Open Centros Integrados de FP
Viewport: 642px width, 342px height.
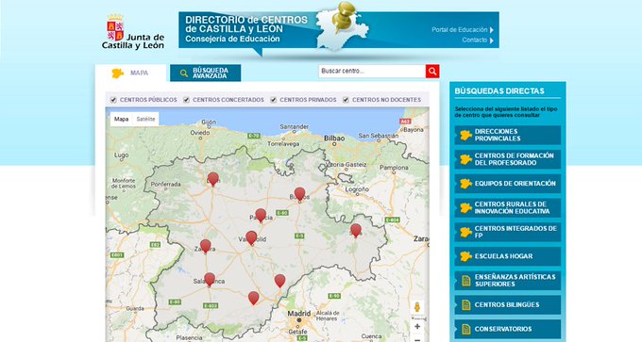click(x=508, y=232)
